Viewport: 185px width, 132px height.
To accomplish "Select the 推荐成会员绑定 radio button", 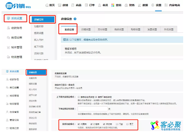I will coord(79,97).
